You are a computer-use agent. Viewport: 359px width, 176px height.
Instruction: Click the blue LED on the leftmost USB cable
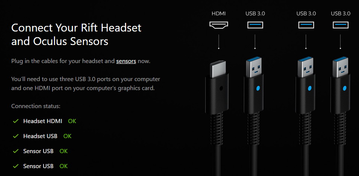point(258,88)
